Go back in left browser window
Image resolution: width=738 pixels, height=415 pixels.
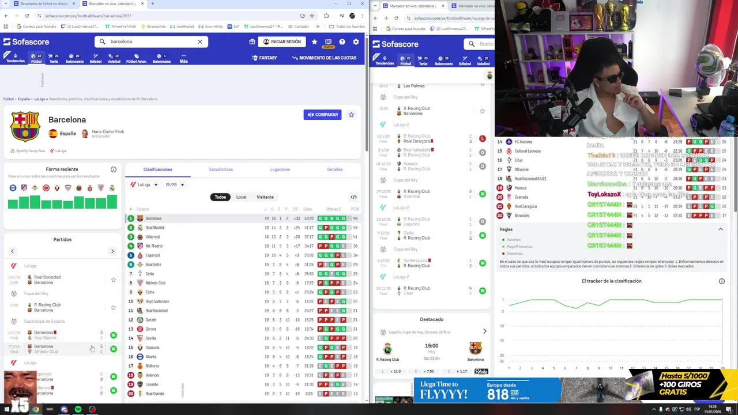[6, 16]
